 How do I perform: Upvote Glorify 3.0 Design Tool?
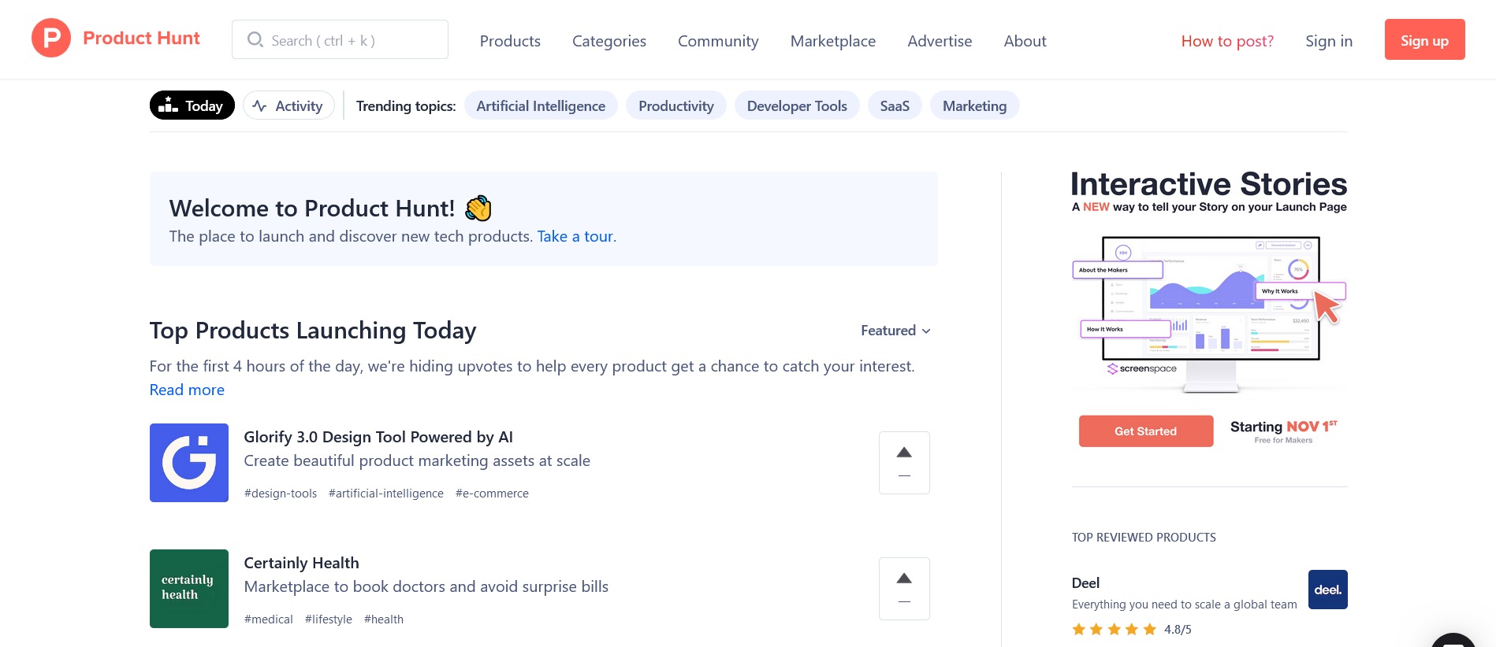click(903, 453)
